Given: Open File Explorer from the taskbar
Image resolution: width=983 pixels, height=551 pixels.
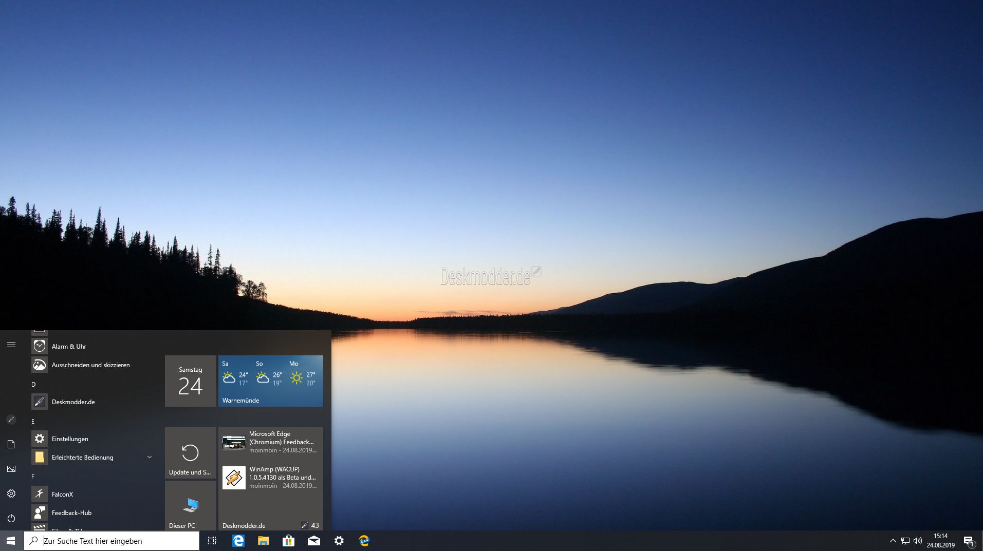Looking at the screenshot, I should point(263,541).
